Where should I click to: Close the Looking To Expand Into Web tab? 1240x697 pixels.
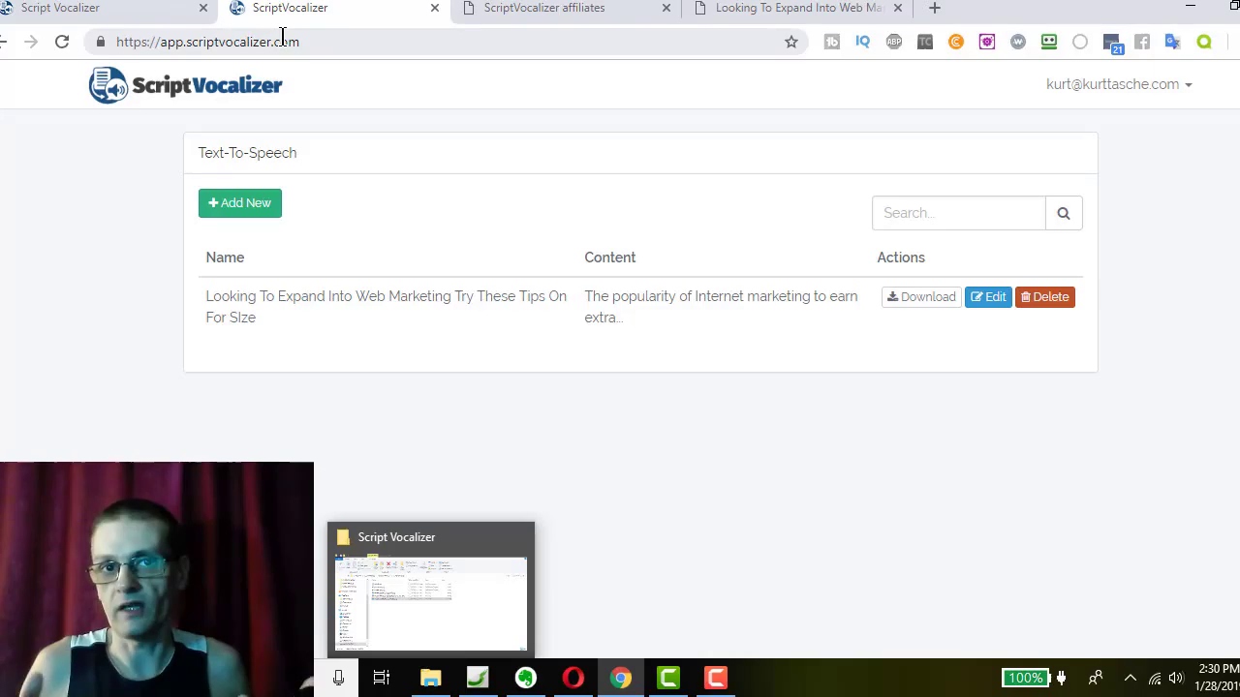(x=898, y=8)
